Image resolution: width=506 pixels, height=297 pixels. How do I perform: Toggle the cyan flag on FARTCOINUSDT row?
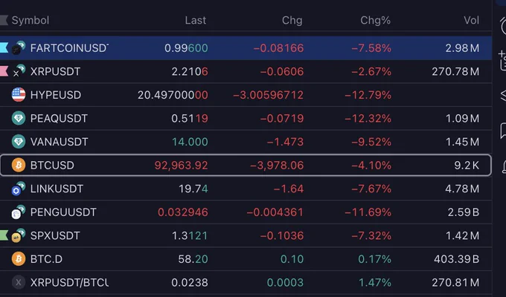pyautogui.click(x=4, y=48)
